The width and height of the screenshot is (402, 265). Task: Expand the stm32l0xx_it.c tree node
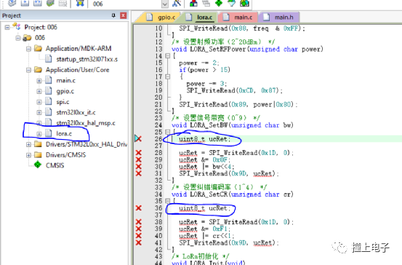(x=39, y=112)
